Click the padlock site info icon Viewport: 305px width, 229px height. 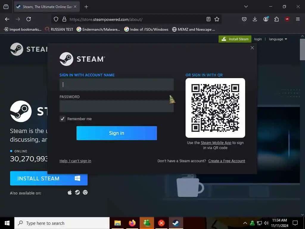[64, 19]
